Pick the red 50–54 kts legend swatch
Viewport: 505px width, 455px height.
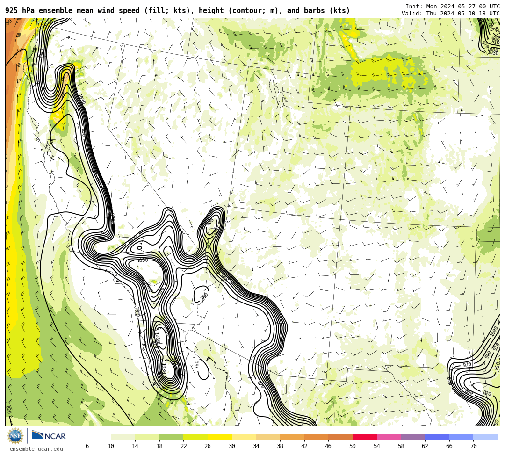tap(365, 437)
